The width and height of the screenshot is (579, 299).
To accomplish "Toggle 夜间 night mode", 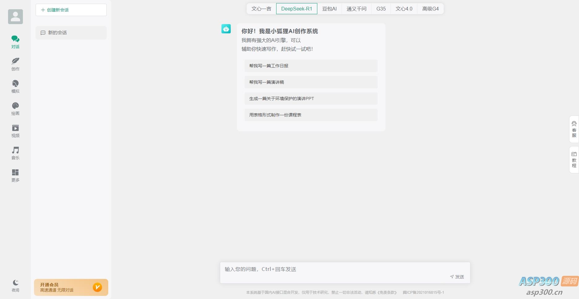I will coord(15,286).
